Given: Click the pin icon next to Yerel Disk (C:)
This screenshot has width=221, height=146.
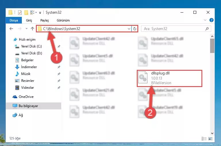Looking at the screenshot, I should (59, 46).
